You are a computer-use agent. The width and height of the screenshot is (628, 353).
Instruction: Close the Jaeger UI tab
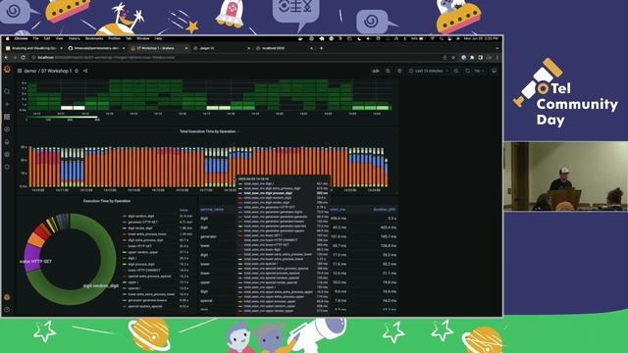[248, 48]
